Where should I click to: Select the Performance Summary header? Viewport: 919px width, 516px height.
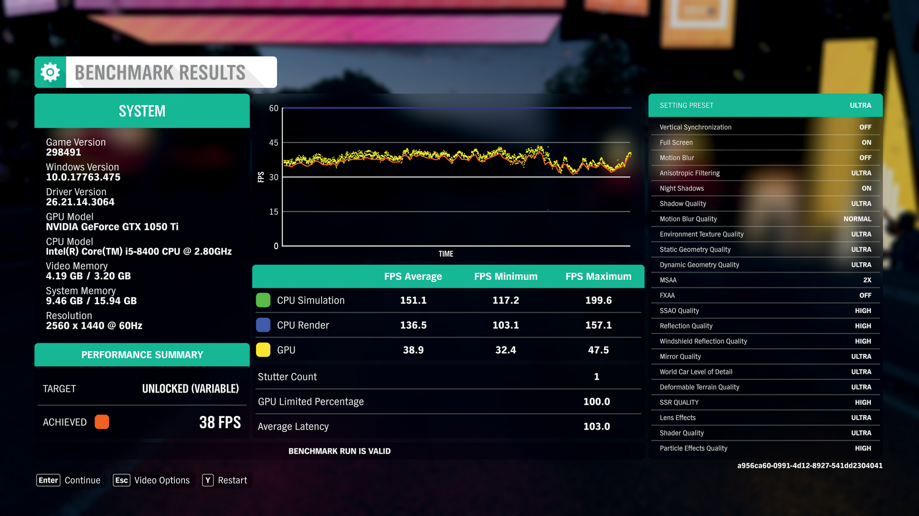[x=142, y=355]
